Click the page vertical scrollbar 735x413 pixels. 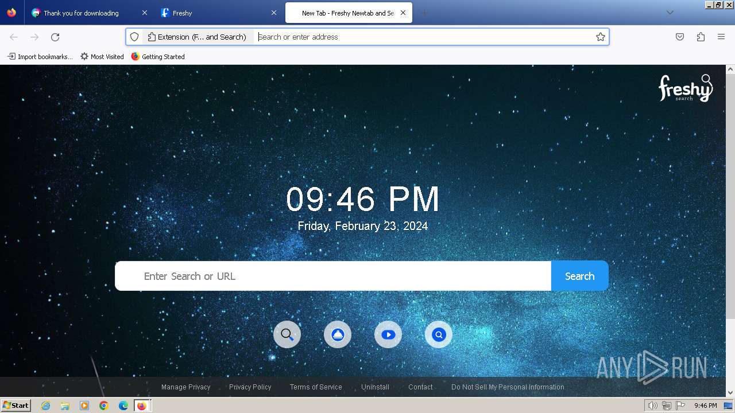click(x=730, y=195)
